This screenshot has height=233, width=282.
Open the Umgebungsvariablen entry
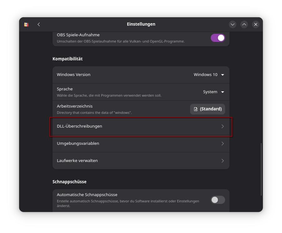141,144
